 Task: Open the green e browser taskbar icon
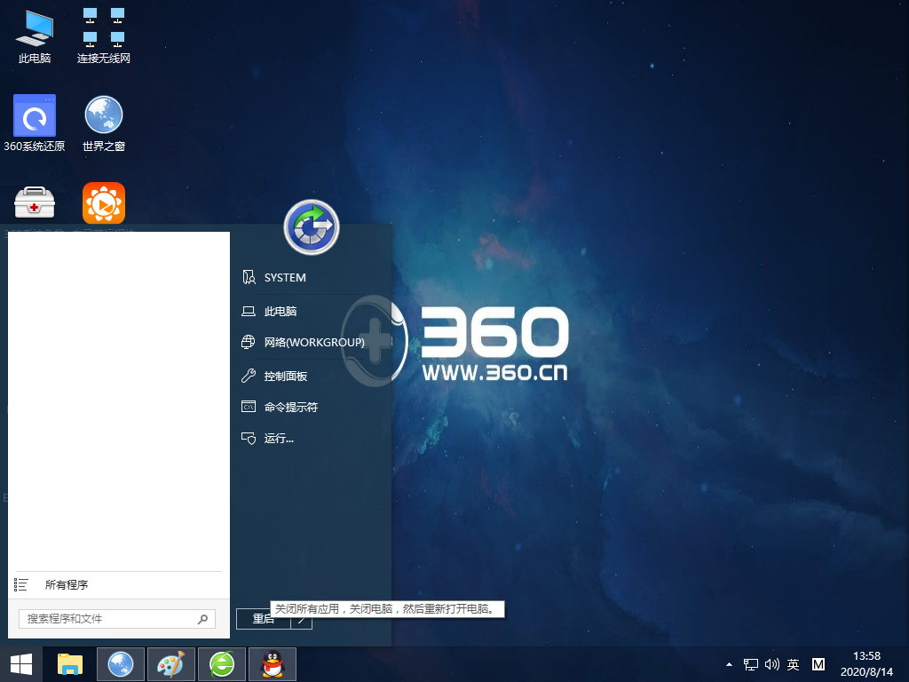pos(222,664)
